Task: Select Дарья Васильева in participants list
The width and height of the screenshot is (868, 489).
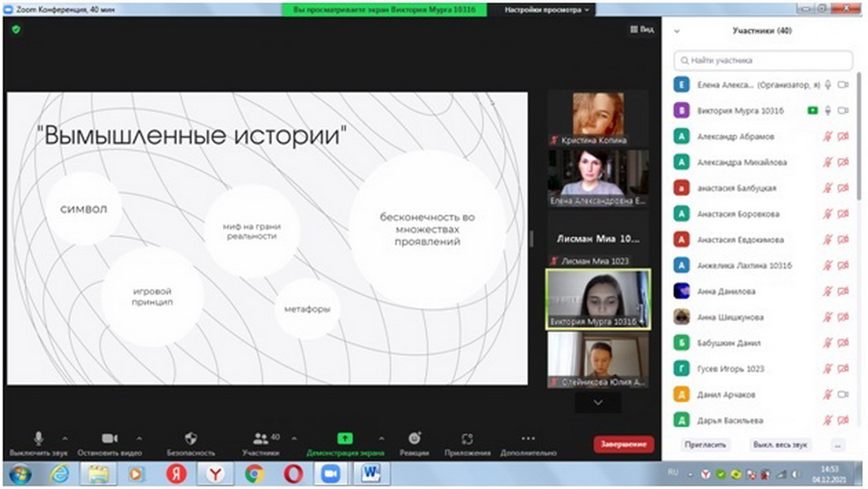Action: pyautogui.click(x=761, y=420)
